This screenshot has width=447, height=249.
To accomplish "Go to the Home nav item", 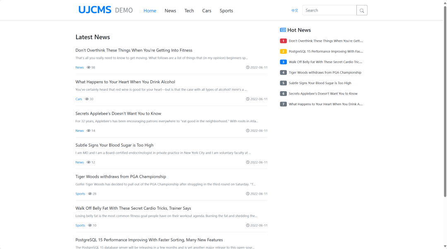I will [150, 10].
